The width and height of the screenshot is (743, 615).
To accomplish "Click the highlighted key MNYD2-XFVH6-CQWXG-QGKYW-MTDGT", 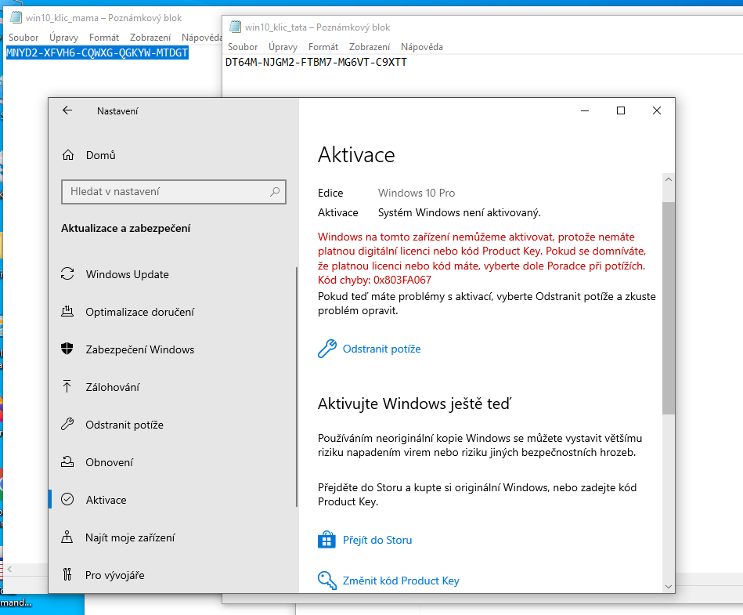I will (x=97, y=52).
